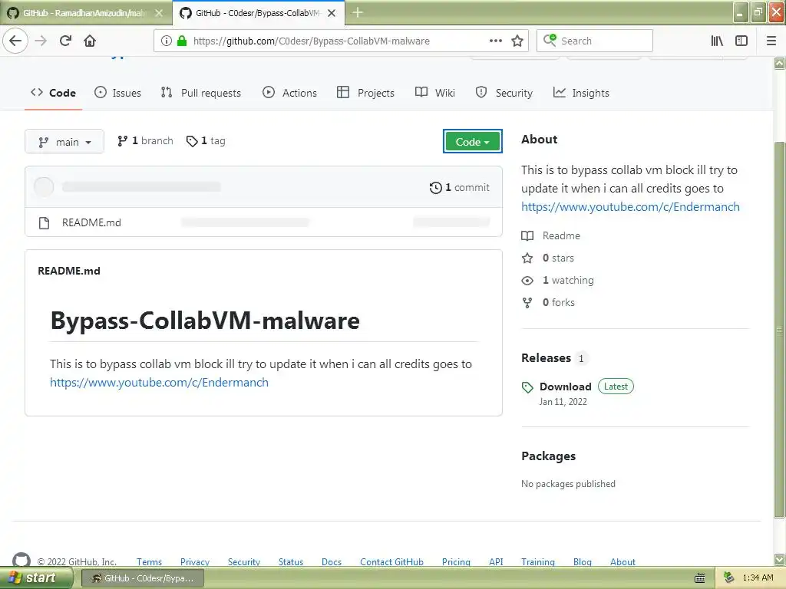Select the GitHub taskbar window button
The height and width of the screenshot is (589, 786).
[142, 578]
